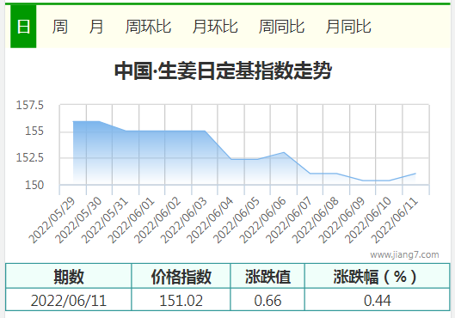Click the 2022/06/04 x-axis date label
The height and width of the screenshot is (318, 455).
click(x=210, y=220)
